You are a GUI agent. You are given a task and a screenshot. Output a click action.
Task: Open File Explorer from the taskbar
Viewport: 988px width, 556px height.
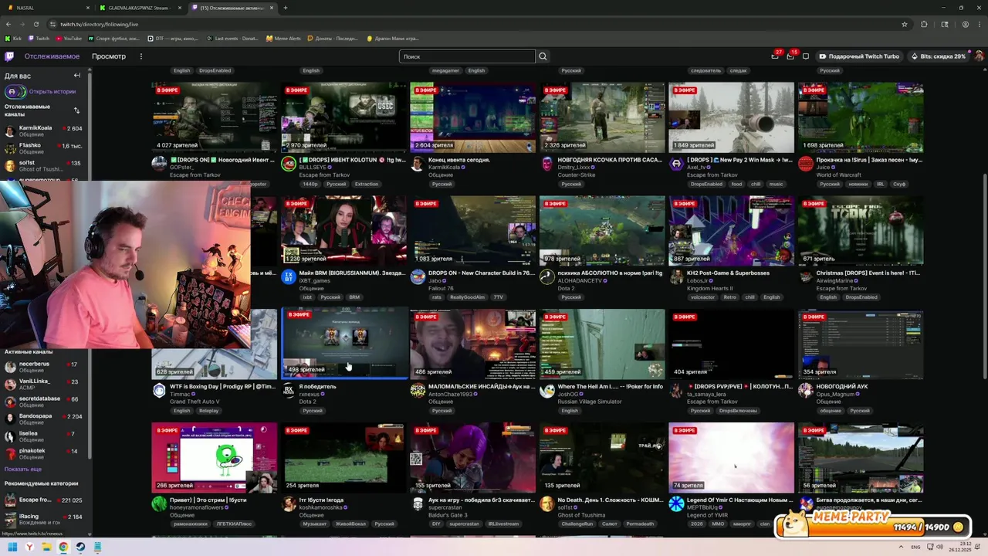(x=46, y=548)
